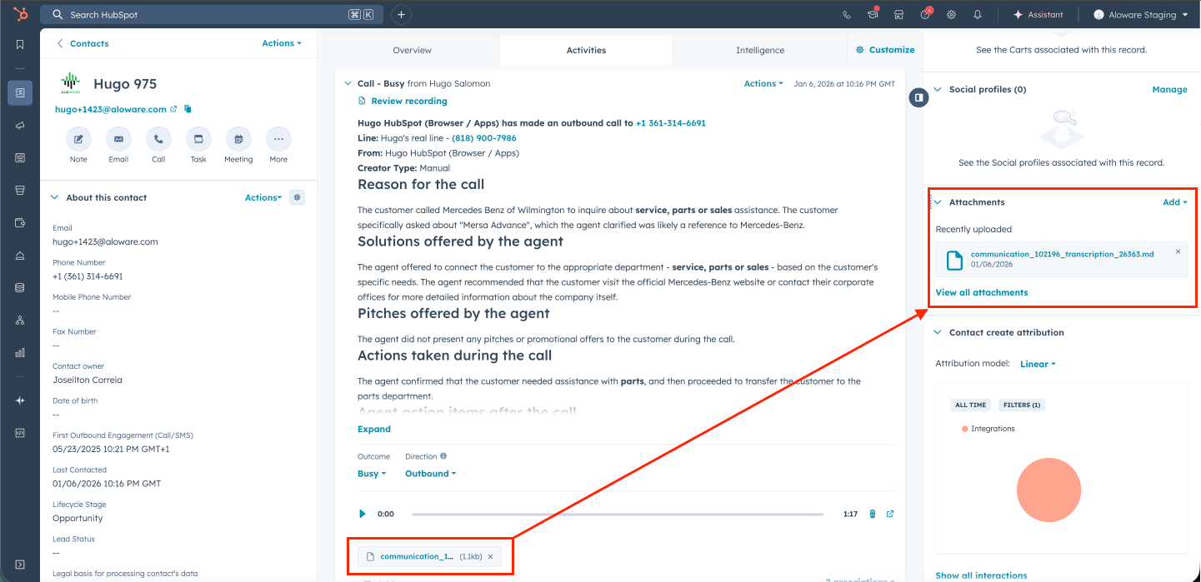Open the Assistant button

click(1038, 14)
